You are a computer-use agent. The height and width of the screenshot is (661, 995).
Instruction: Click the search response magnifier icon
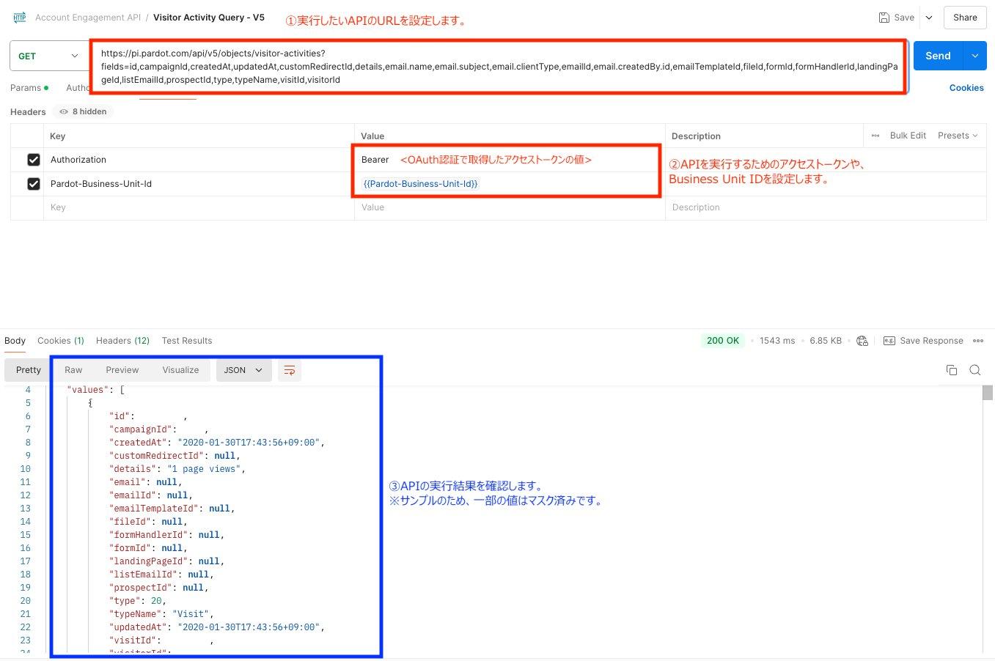[x=975, y=370]
